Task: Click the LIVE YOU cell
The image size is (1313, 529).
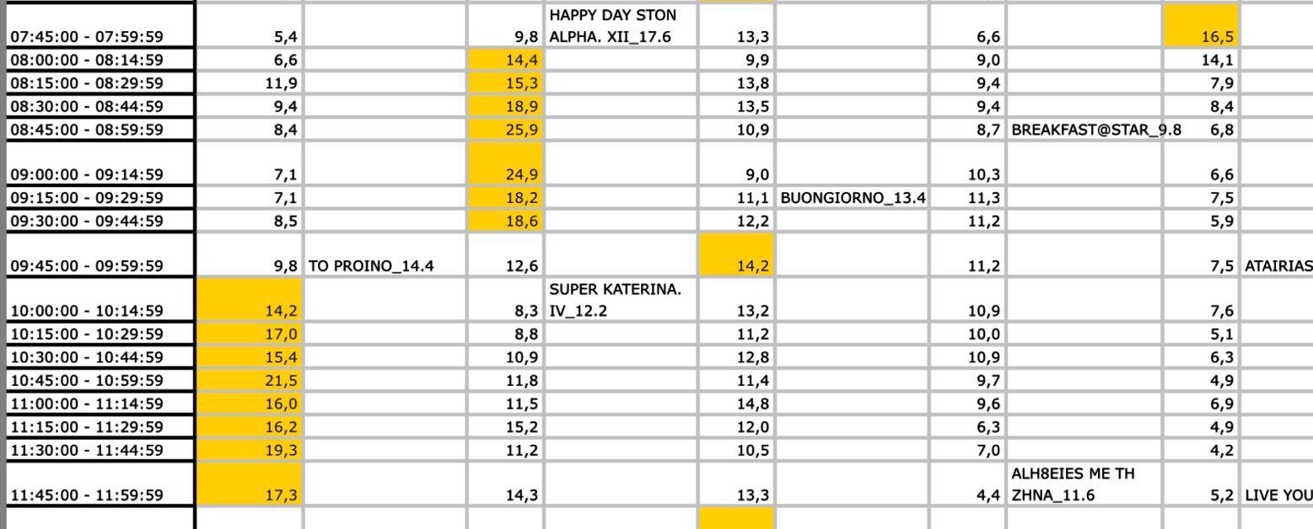Action: click(1278, 494)
